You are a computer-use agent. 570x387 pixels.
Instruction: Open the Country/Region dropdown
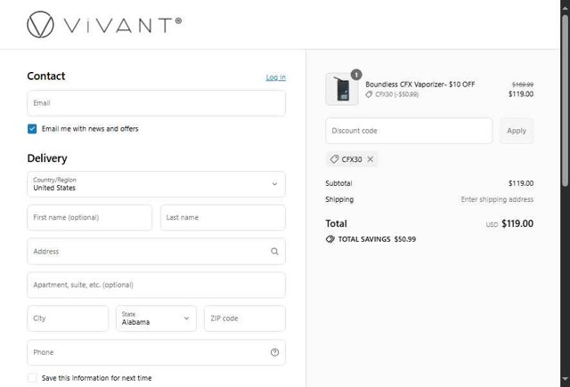click(157, 184)
